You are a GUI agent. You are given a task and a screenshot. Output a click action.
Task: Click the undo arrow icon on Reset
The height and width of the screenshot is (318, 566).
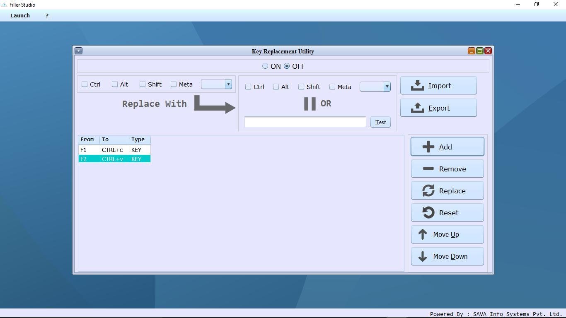click(428, 213)
